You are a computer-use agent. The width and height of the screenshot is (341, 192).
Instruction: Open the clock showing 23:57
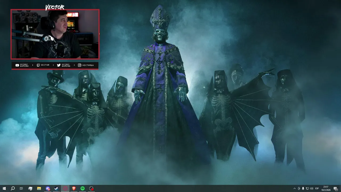coord(326,189)
